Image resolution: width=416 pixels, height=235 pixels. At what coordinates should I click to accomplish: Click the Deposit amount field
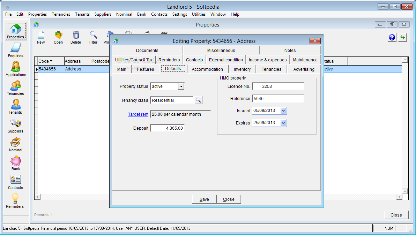(168, 128)
